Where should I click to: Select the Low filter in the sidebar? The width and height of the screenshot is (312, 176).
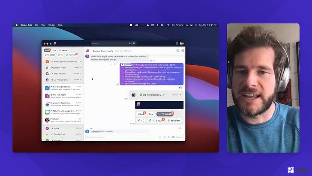click(x=54, y=50)
